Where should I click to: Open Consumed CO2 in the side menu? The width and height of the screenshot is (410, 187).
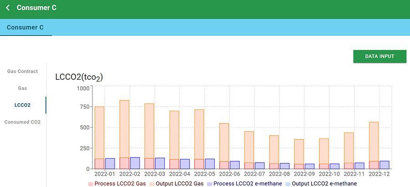coord(22,122)
